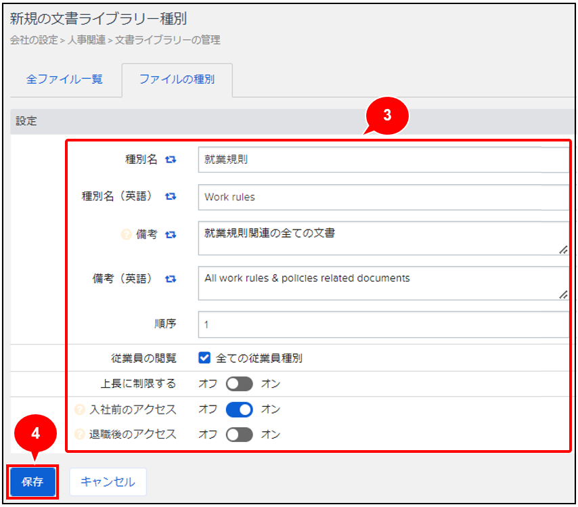Viewport: 578px width, 507px height.
Task: Click the sync icon beside 種別名
Action: [x=171, y=160]
